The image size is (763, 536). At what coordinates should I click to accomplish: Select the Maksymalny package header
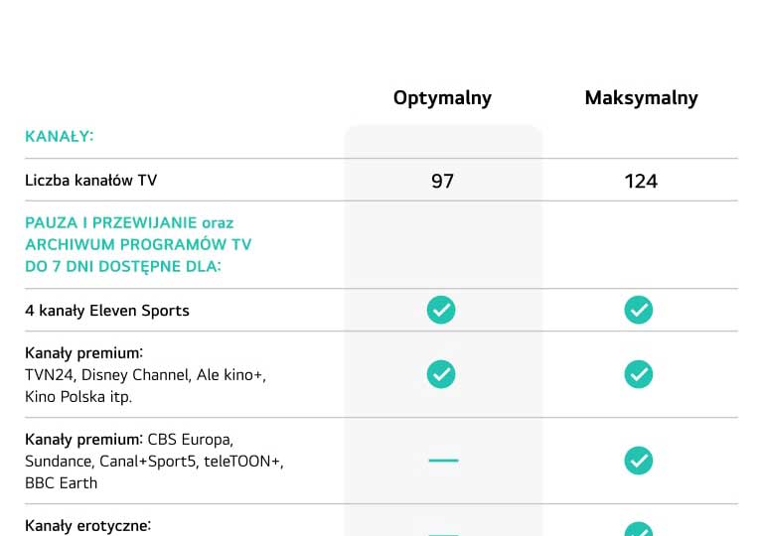pos(641,98)
